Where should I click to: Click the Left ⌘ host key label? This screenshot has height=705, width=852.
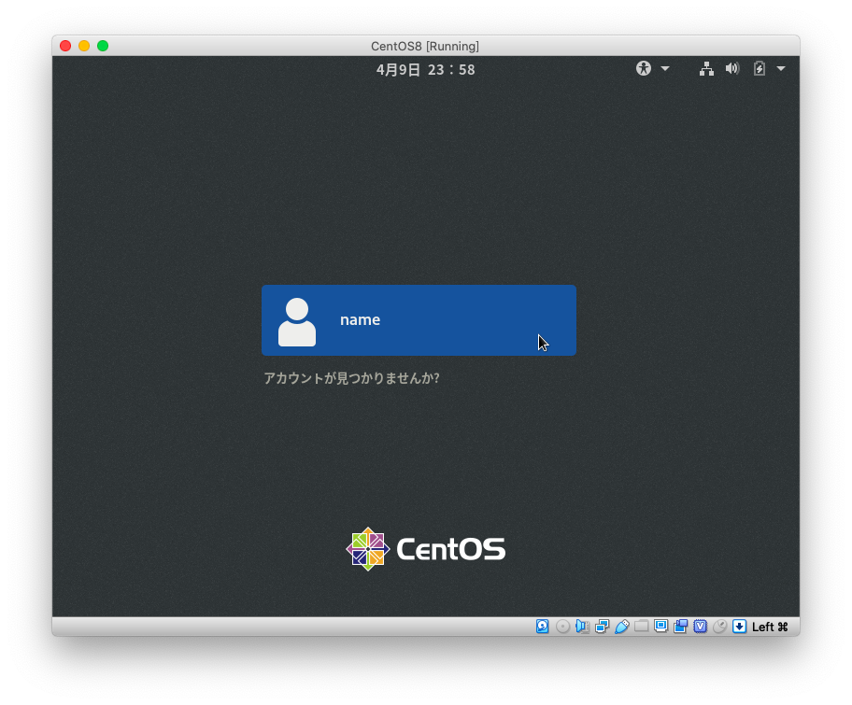coord(770,627)
